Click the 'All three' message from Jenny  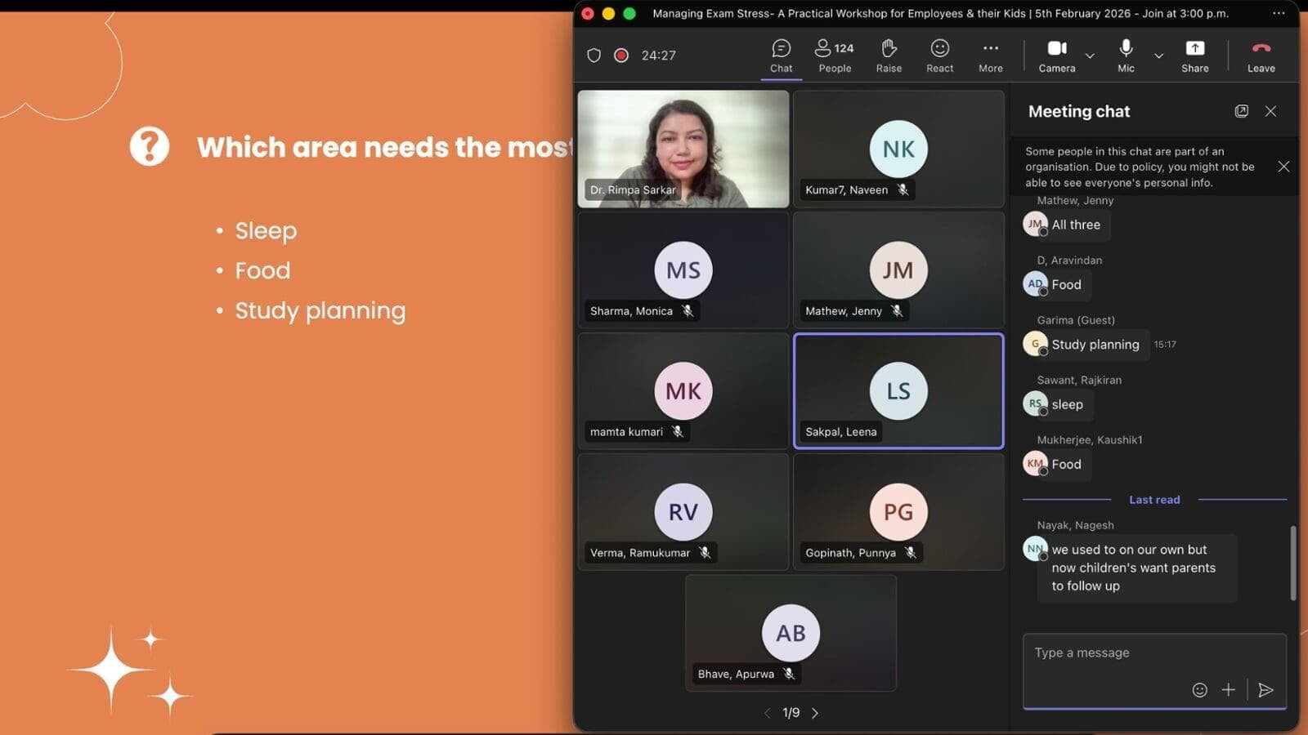[1075, 225]
